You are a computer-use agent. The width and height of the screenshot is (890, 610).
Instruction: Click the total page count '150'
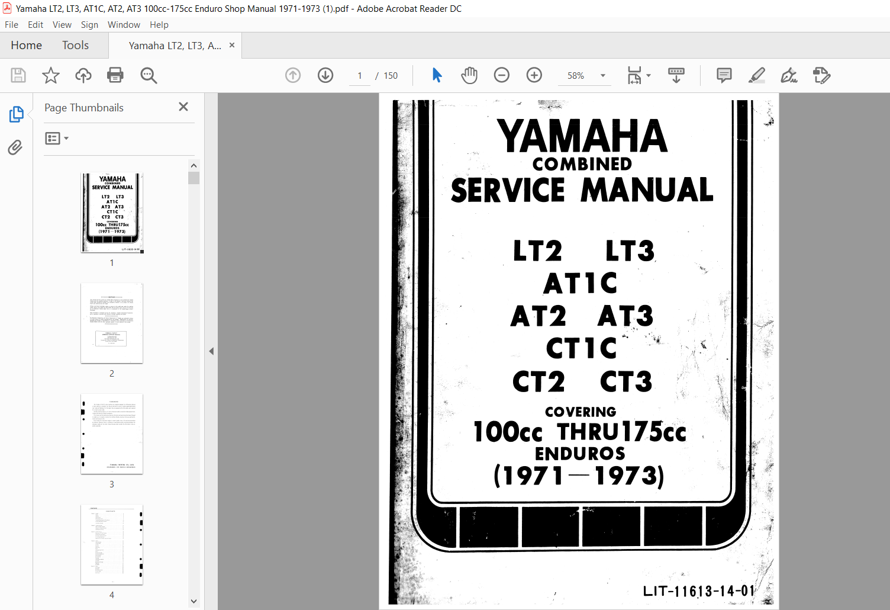[391, 75]
